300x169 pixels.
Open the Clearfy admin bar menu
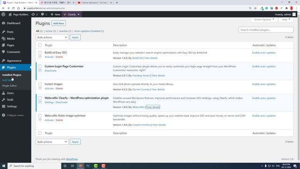tap(72, 15)
